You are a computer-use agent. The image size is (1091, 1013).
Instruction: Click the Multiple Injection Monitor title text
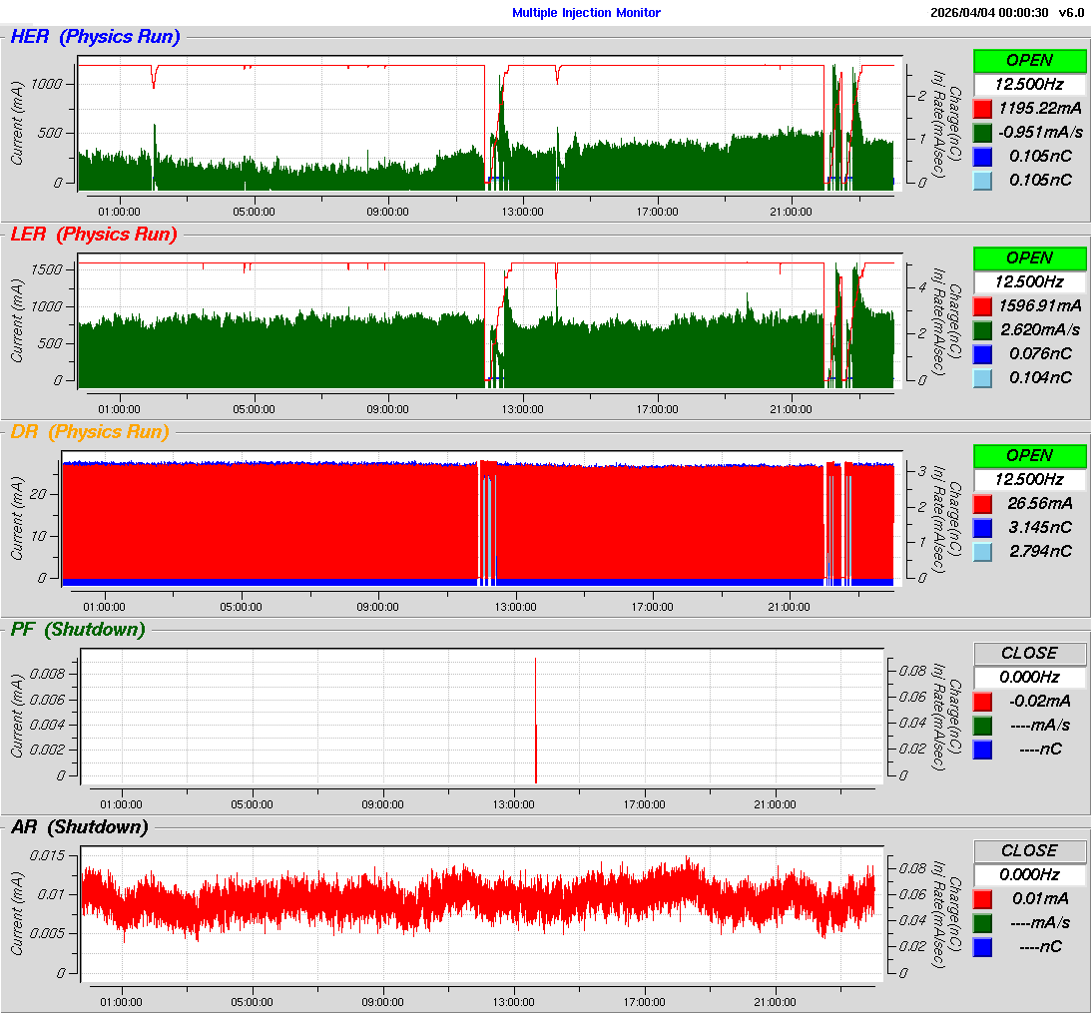click(x=586, y=13)
